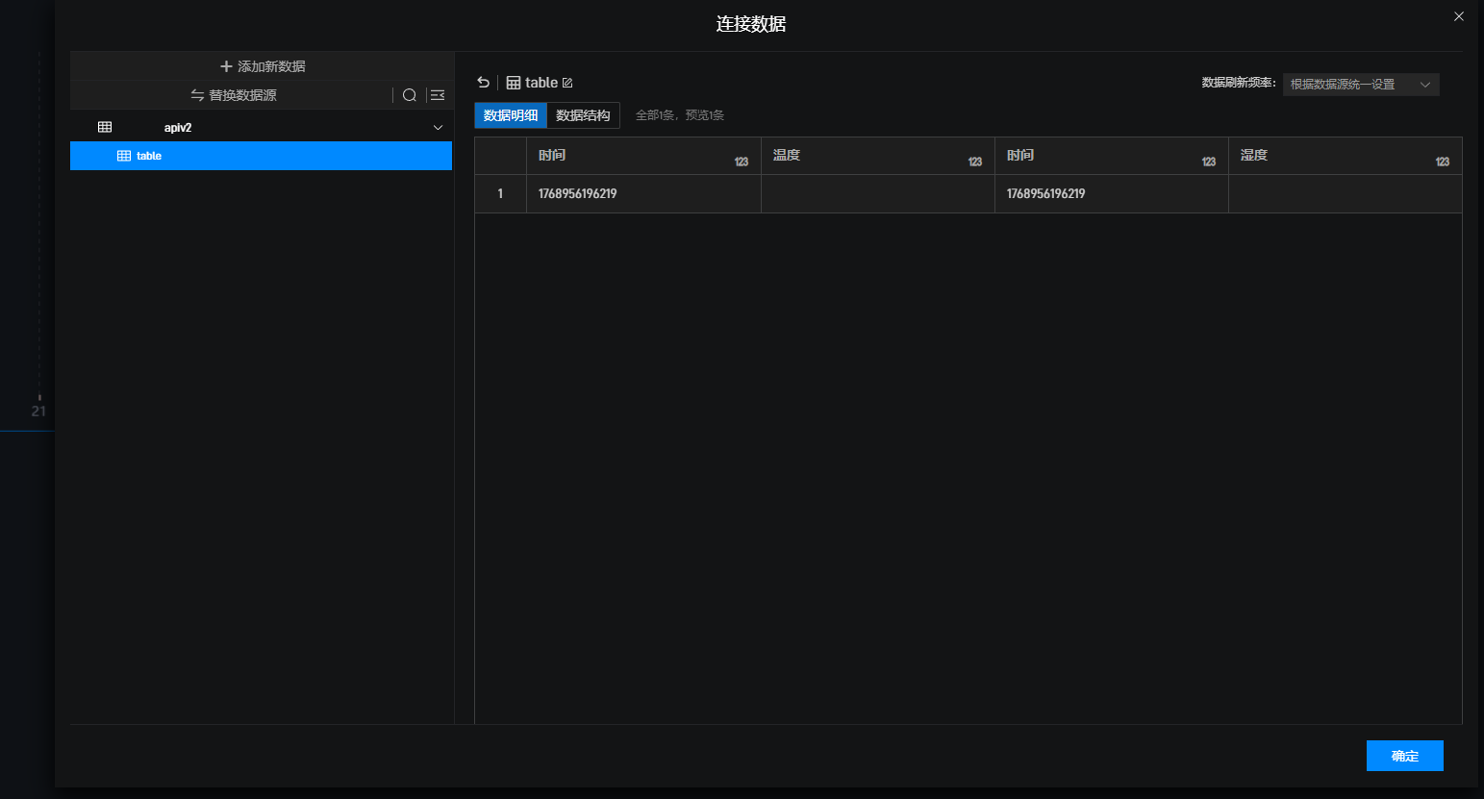This screenshot has height=799, width=1484.
Task: Open search in the data source panel
Action: click(x=410, y=95)
